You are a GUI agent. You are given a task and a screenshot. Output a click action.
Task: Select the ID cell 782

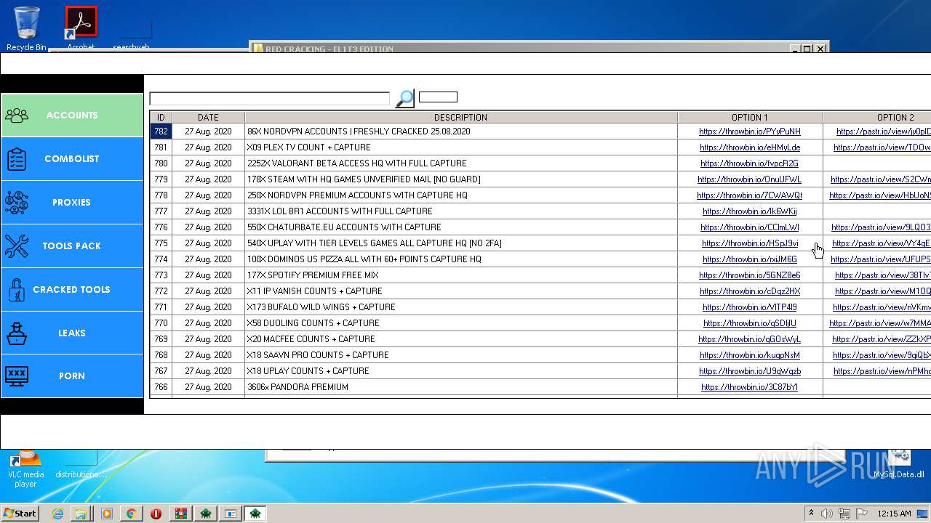(161, 131)
